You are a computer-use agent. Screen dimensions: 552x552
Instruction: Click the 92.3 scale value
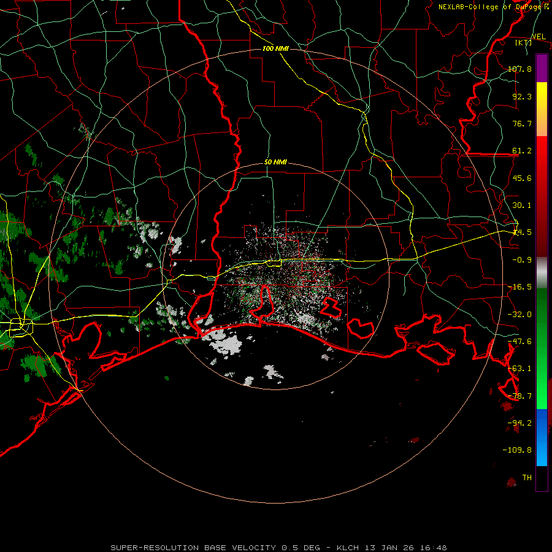[522, 96]
